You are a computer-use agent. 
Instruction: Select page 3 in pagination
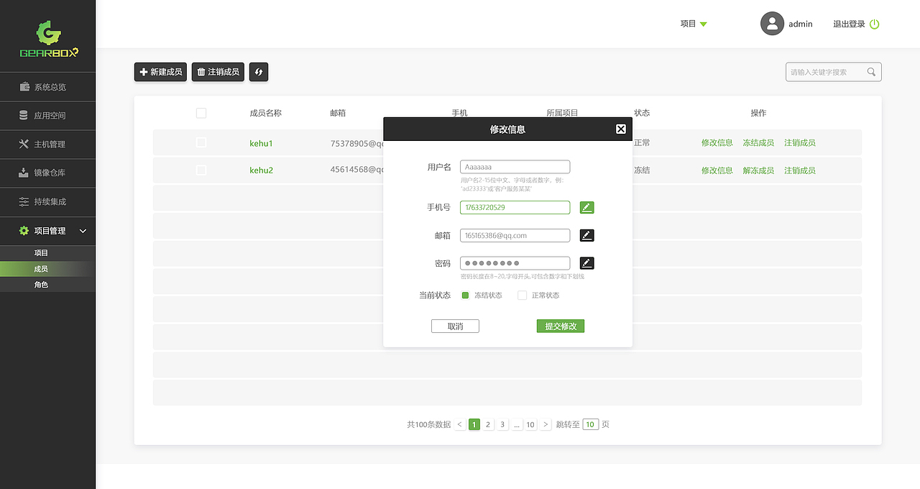pyautogui.click(x=502, y=425)
